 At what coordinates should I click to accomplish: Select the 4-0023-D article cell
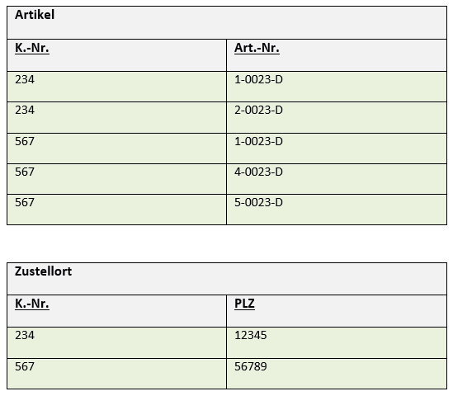pos(337,179)
